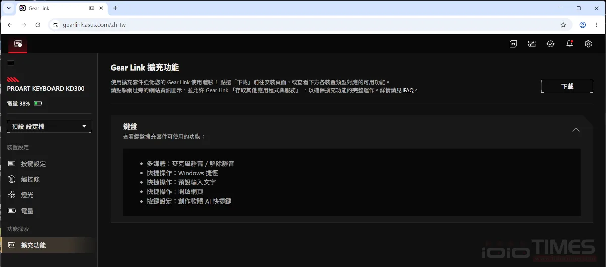This screenshot has width=606, height=267.
Task: Toggle the hamburger sidebar menu
Action: (11, 63)
